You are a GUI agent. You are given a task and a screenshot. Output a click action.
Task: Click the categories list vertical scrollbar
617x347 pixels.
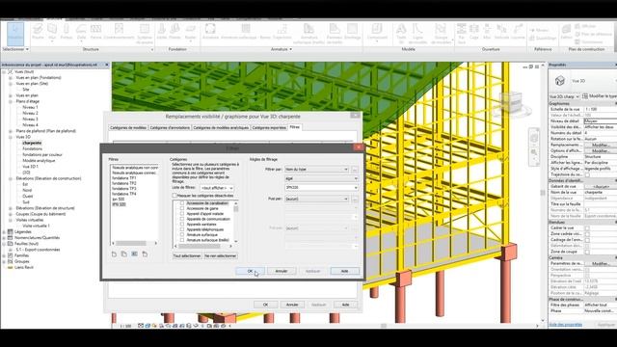pos(235,223)
